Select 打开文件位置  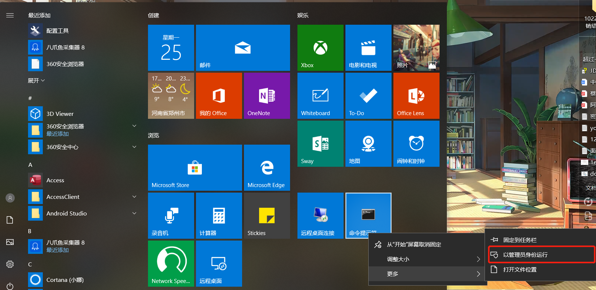[x=540, y=269]
